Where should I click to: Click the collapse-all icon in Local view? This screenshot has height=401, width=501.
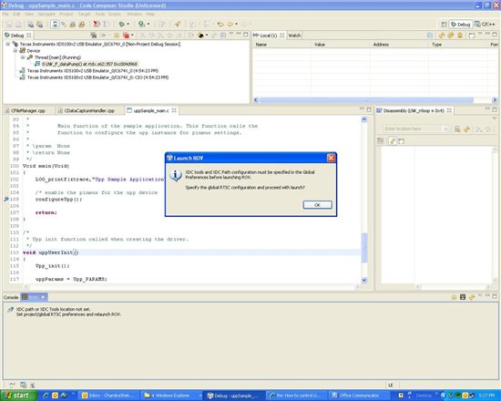(430, 36)
